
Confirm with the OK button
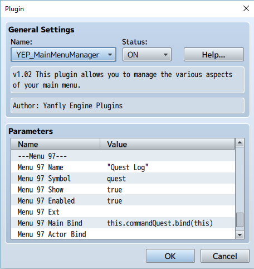170,256
